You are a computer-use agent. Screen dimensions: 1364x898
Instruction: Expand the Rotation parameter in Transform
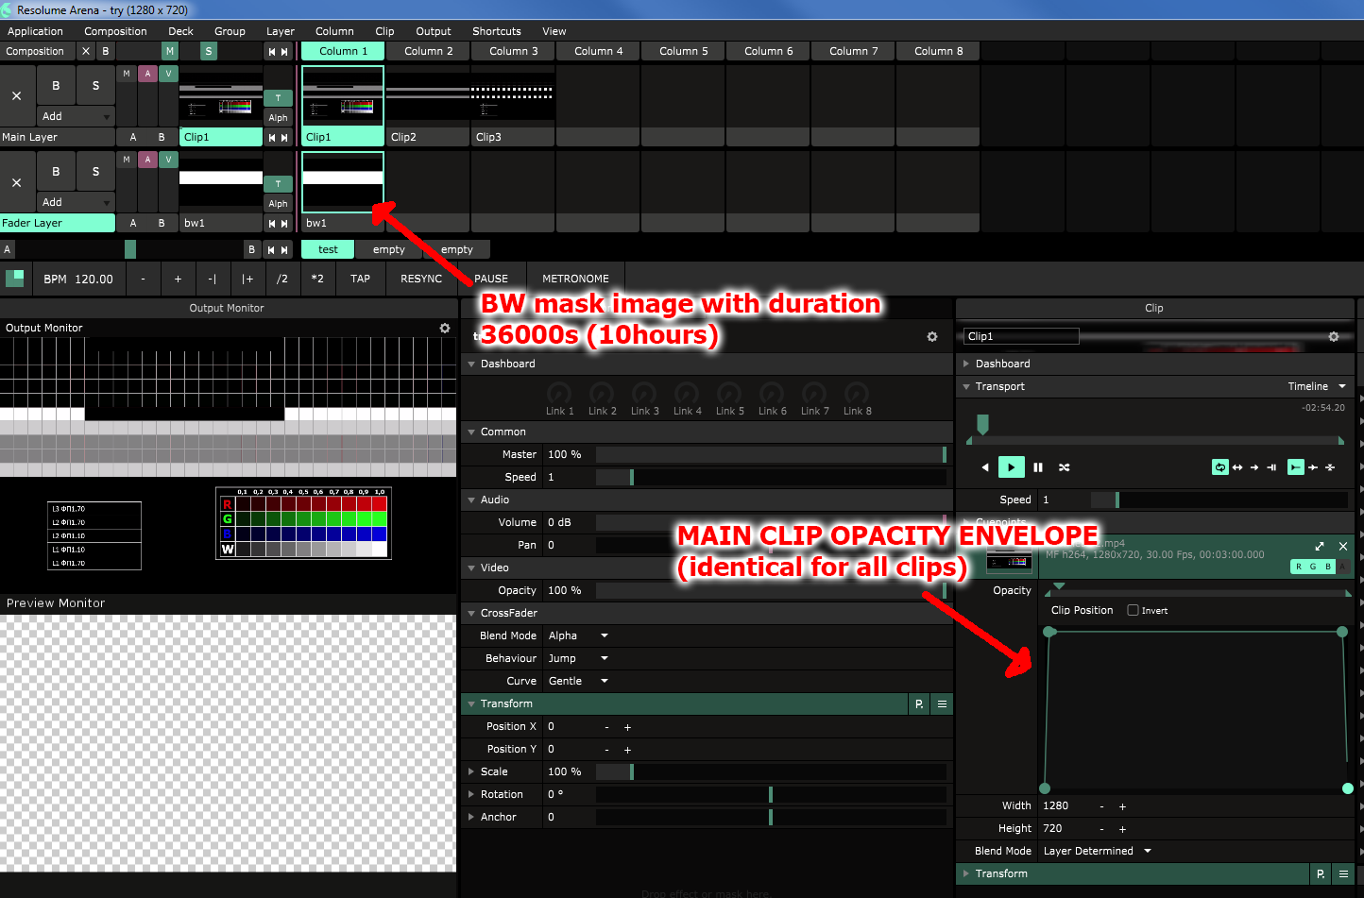coord(471,794)
